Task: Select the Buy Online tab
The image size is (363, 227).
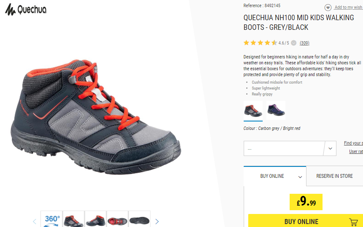Action: click(x=275, y=176)
